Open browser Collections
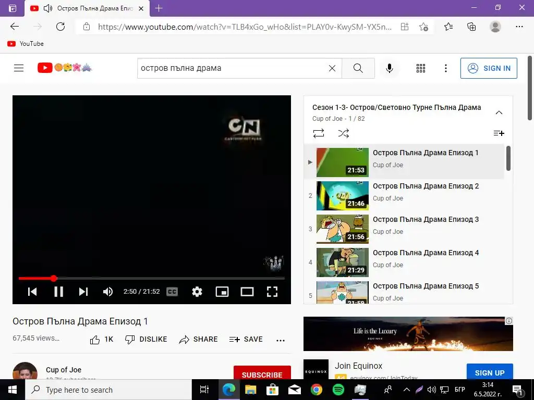Image resolution: width=534 pixels, height=400 pixels. [x=471, y=27]
